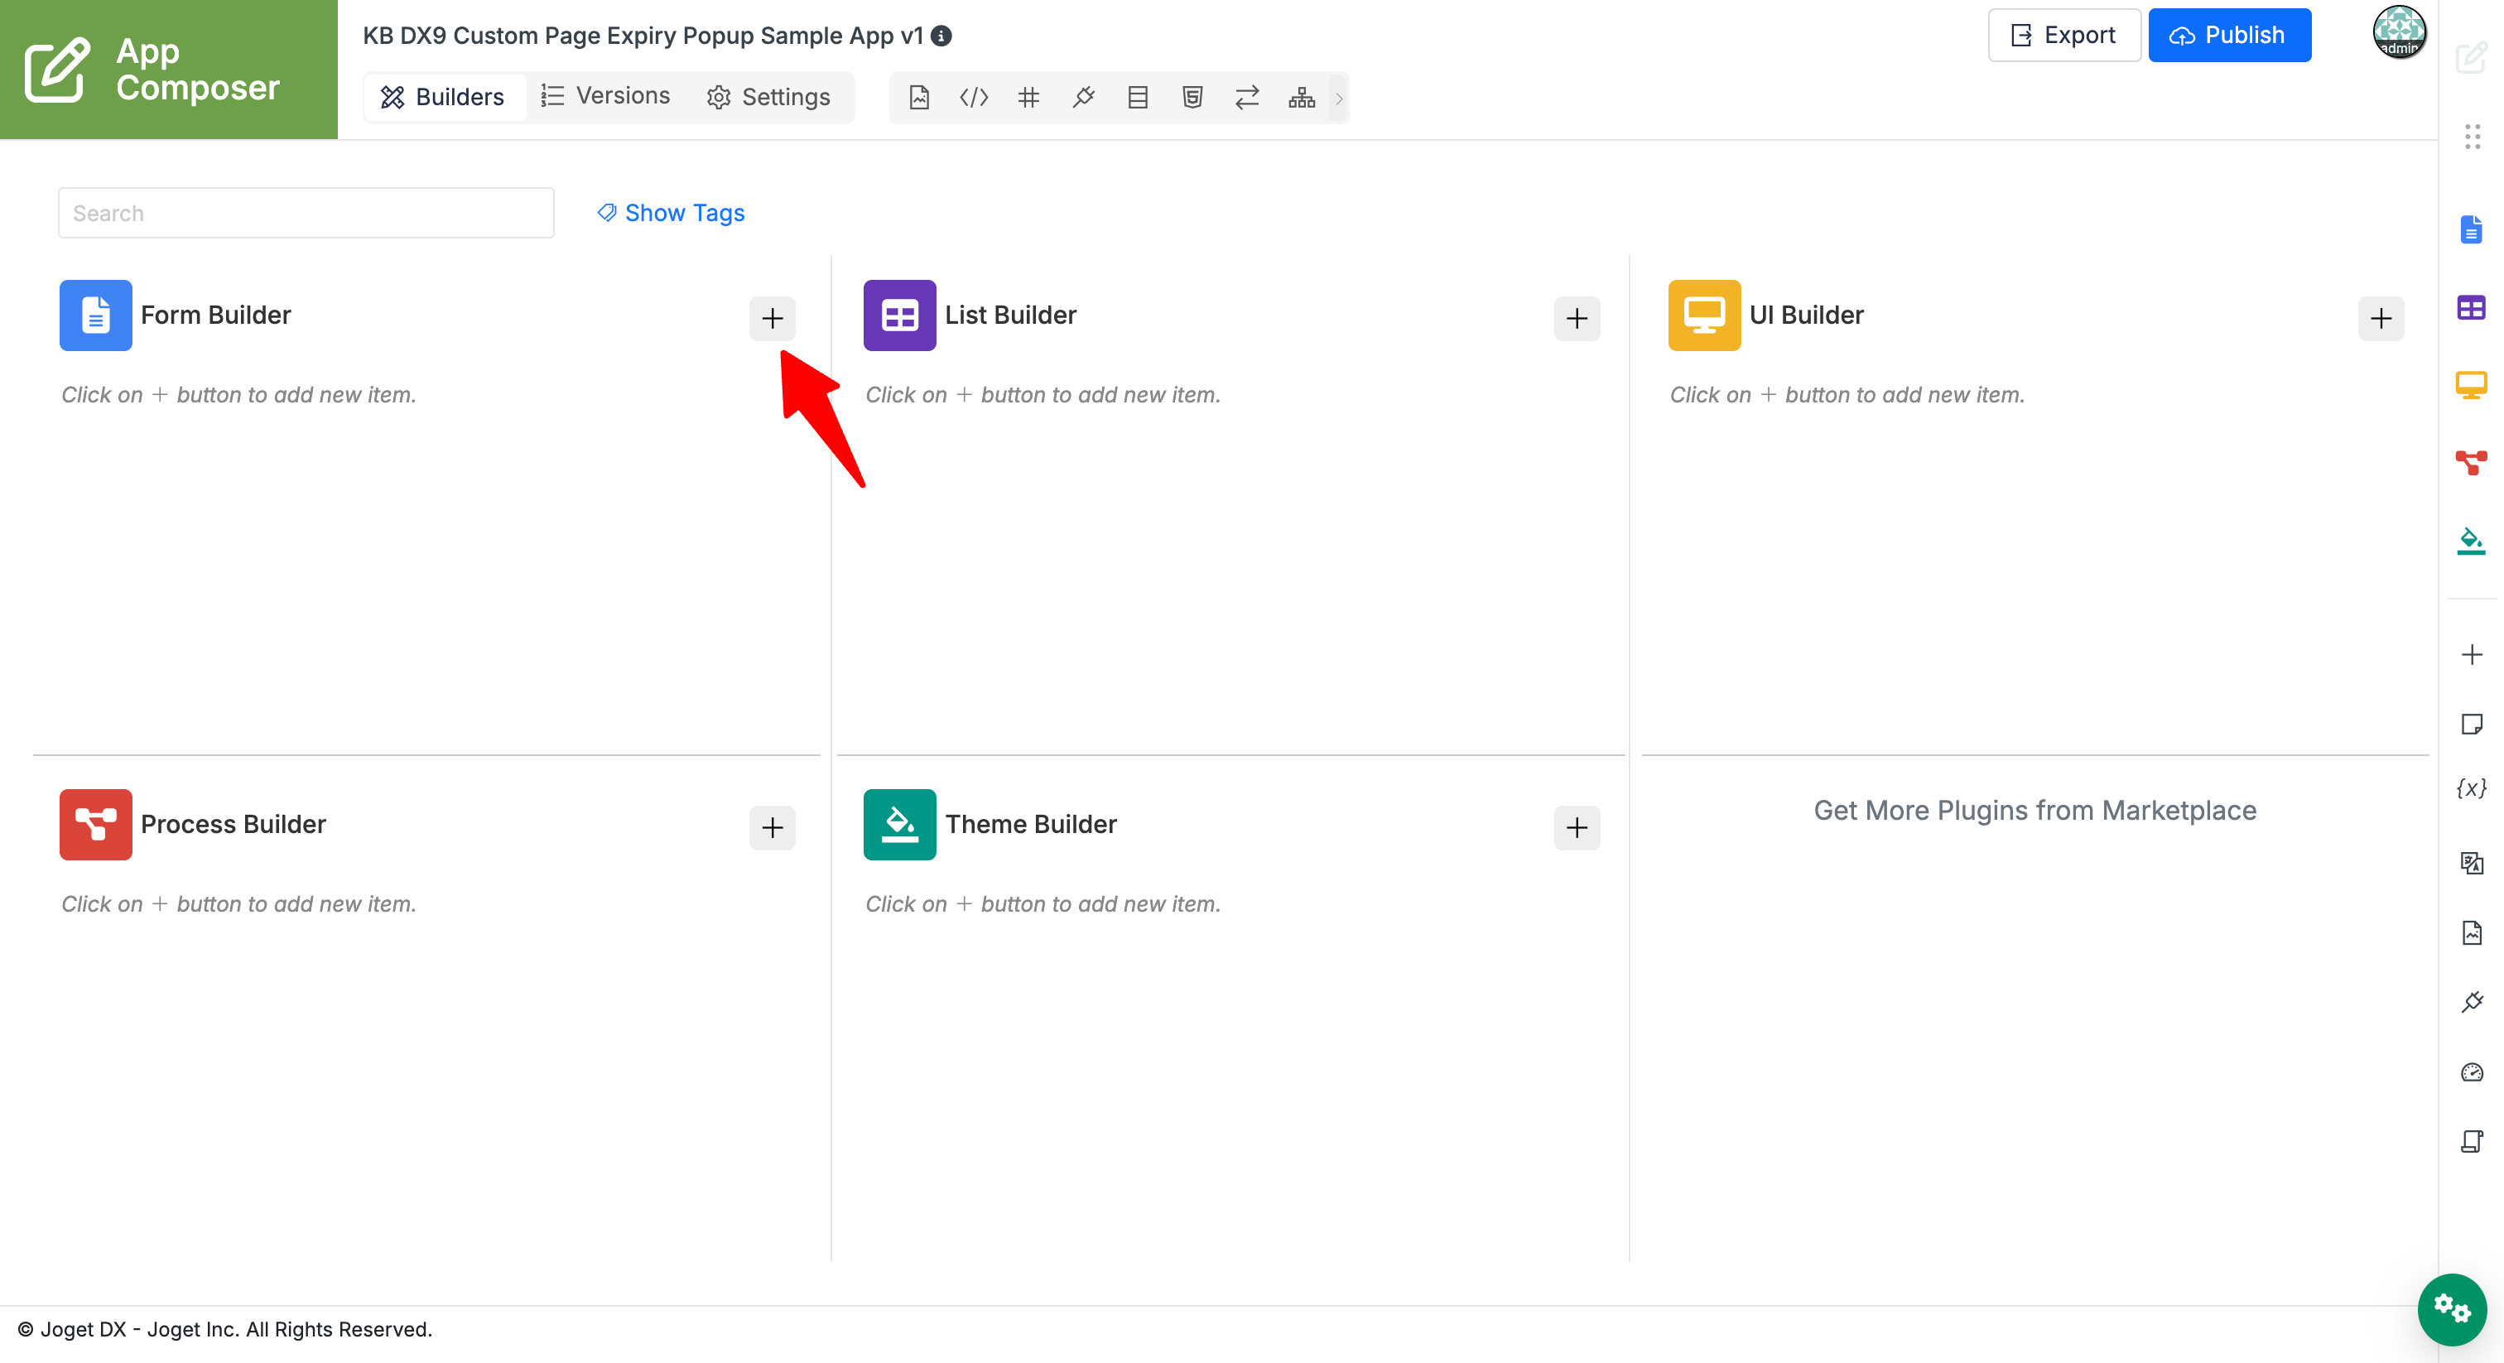This screenshot has width=2504, height=1363.
Task: Open List Builder from right sidebar icon
Action: tap(2471, 308)
